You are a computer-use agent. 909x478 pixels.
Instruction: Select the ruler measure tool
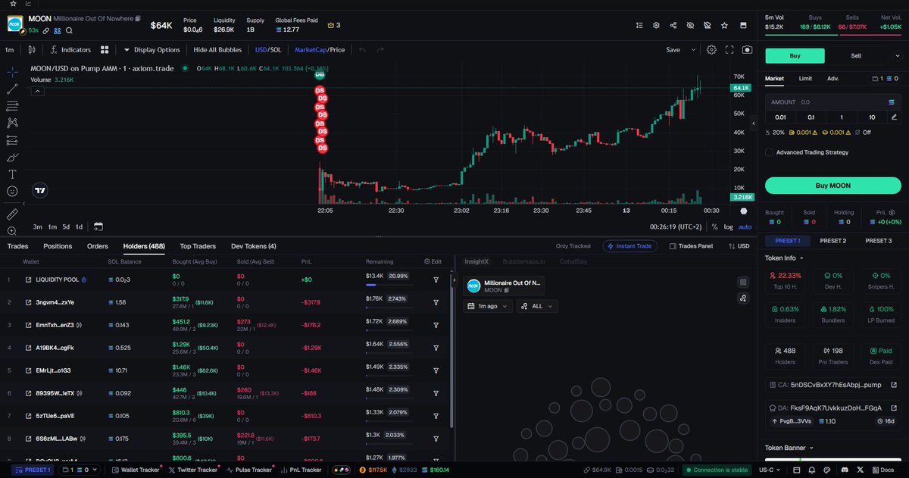[x=12, y=214]
